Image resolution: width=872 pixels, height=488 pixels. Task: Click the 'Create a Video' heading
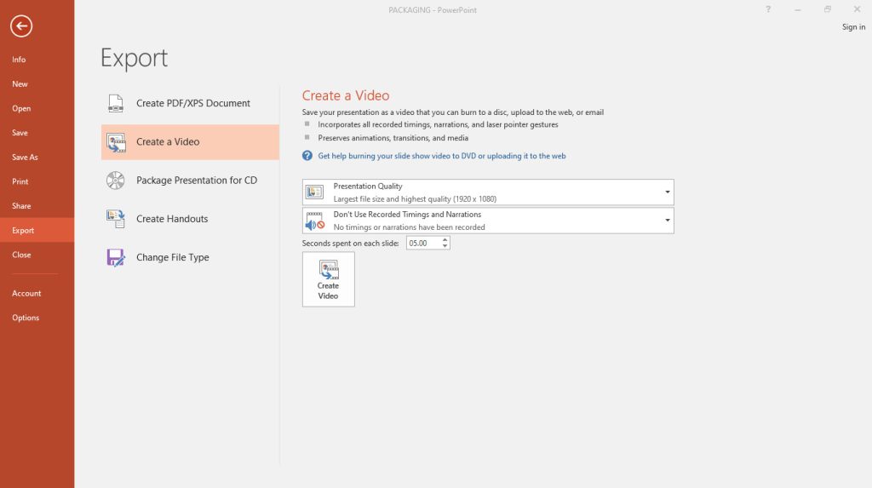click(346, 95)
